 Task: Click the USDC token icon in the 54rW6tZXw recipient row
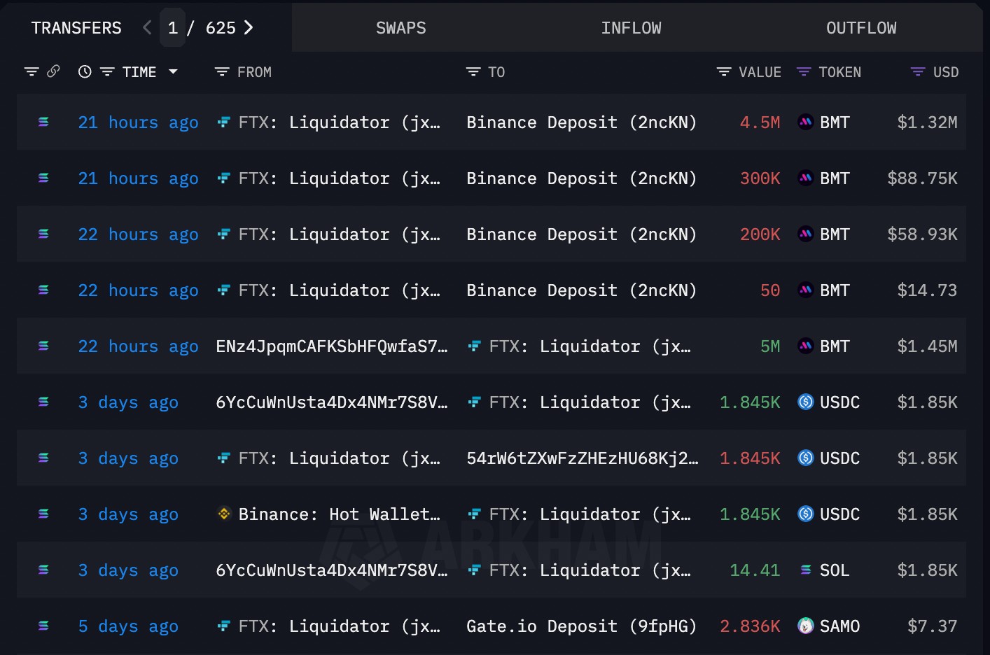pyautogui.click(x=806, y=458)
